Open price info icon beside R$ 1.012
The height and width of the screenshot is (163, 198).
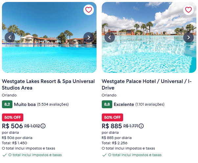pyautogui.click(x=43, y=126)
